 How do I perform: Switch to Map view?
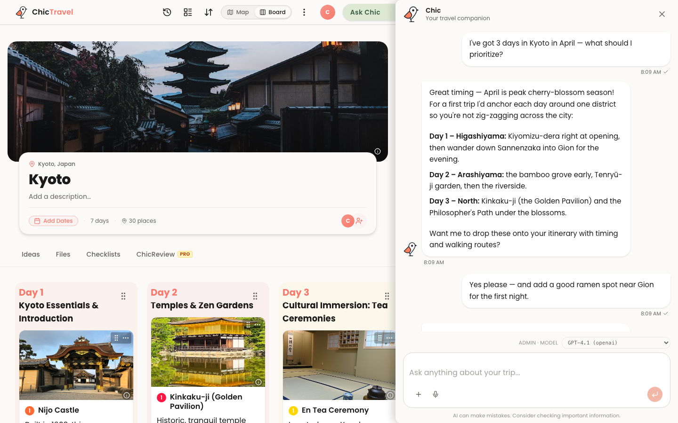point(238,12)
